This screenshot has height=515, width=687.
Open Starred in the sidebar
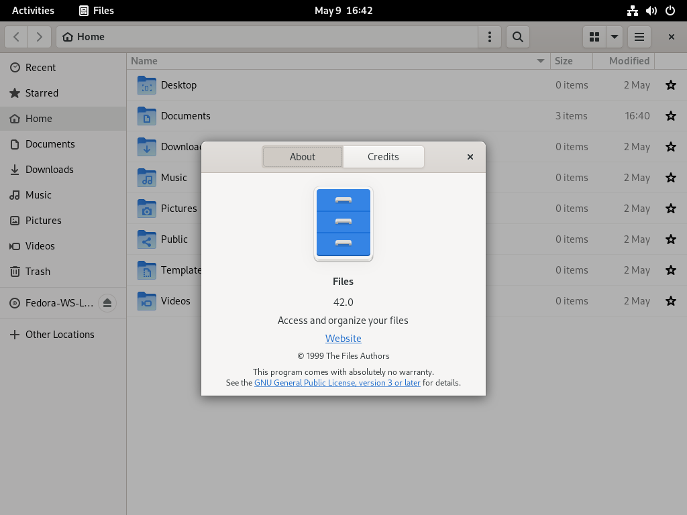point(63,93)
